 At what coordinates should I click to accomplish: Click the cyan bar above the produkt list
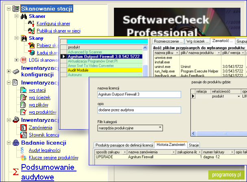[x=107, y=41]
